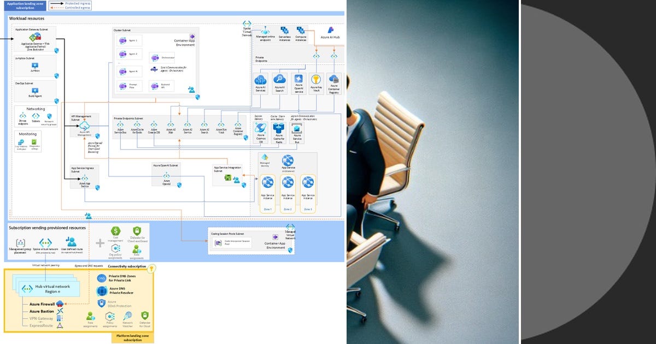
Task: Select the Azure Container Registry icon
Action: coord(333,79)
